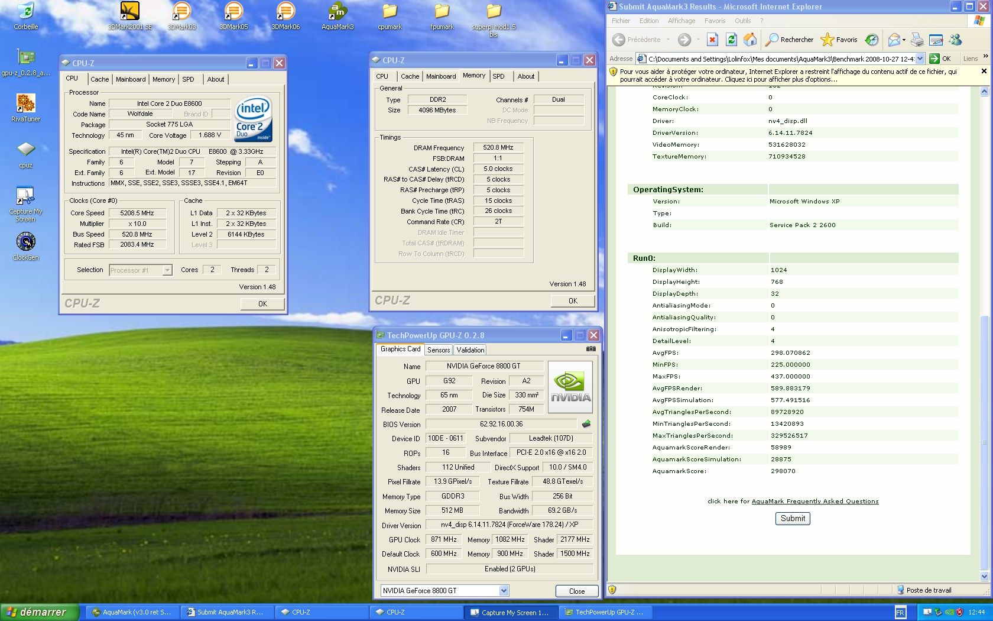Click the Home icon in Internet Explorer
The image size is (993, 621).
(750, 40)
